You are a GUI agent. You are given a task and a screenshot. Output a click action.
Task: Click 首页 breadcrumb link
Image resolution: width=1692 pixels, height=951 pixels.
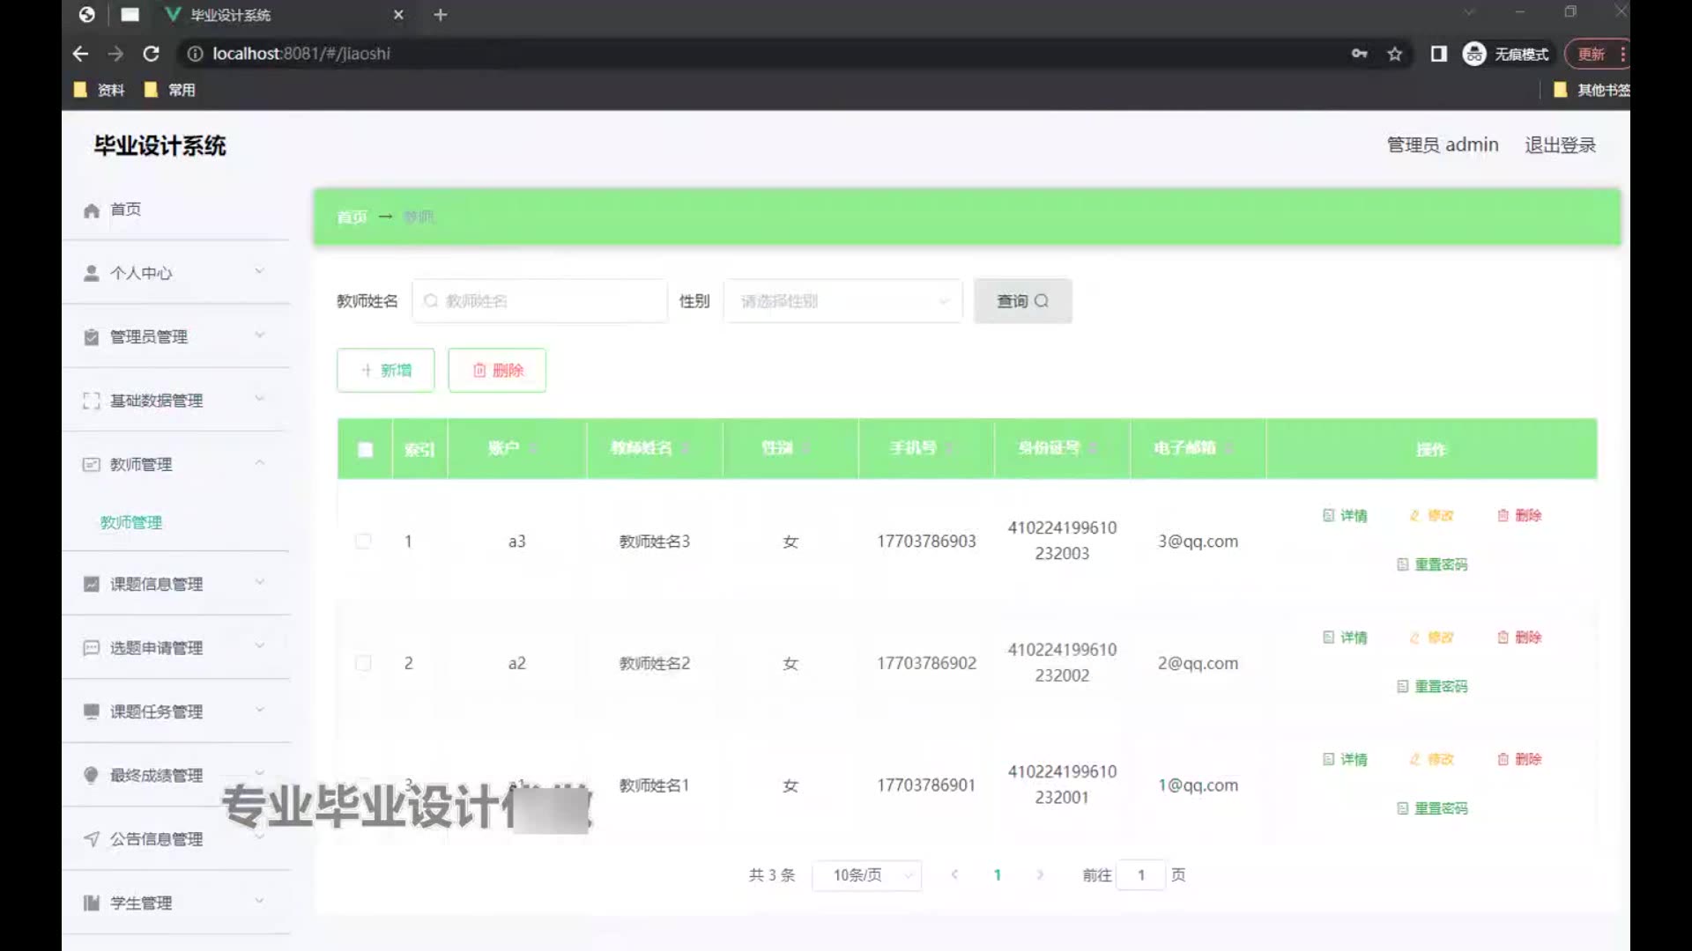click(x=352, y=217)
